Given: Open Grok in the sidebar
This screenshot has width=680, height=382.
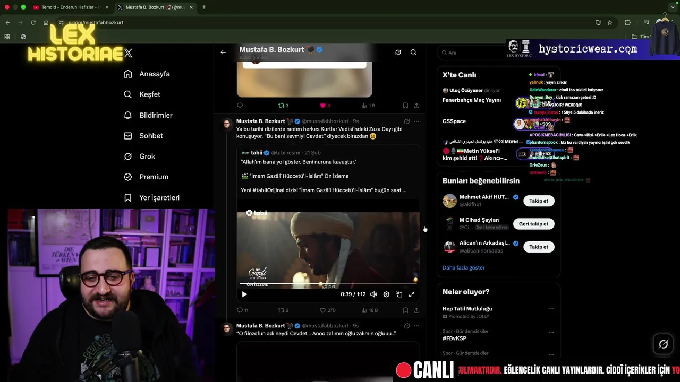Looking at the screenshot, I should coord(139,157).
